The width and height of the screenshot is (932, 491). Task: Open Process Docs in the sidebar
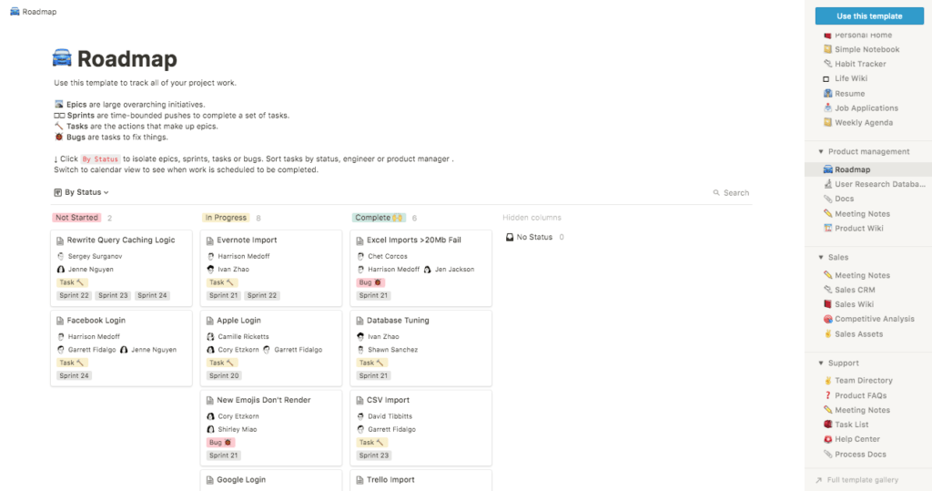coord(860,454)
